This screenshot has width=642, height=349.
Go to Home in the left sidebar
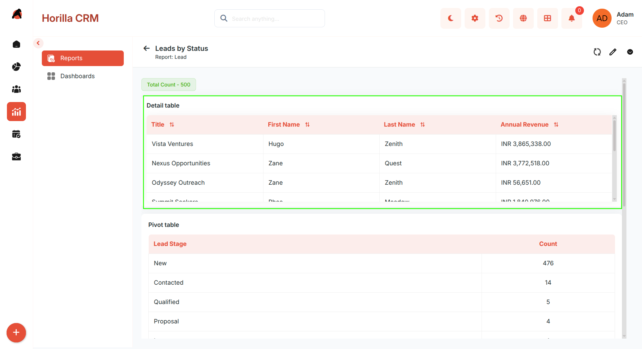tap(16, 44)
